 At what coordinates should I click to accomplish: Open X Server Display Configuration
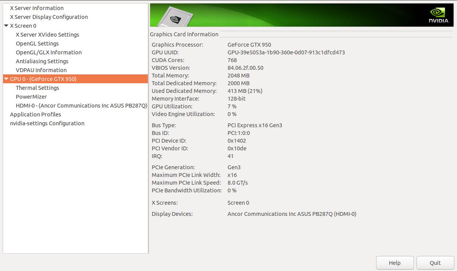tap(49, 17)
